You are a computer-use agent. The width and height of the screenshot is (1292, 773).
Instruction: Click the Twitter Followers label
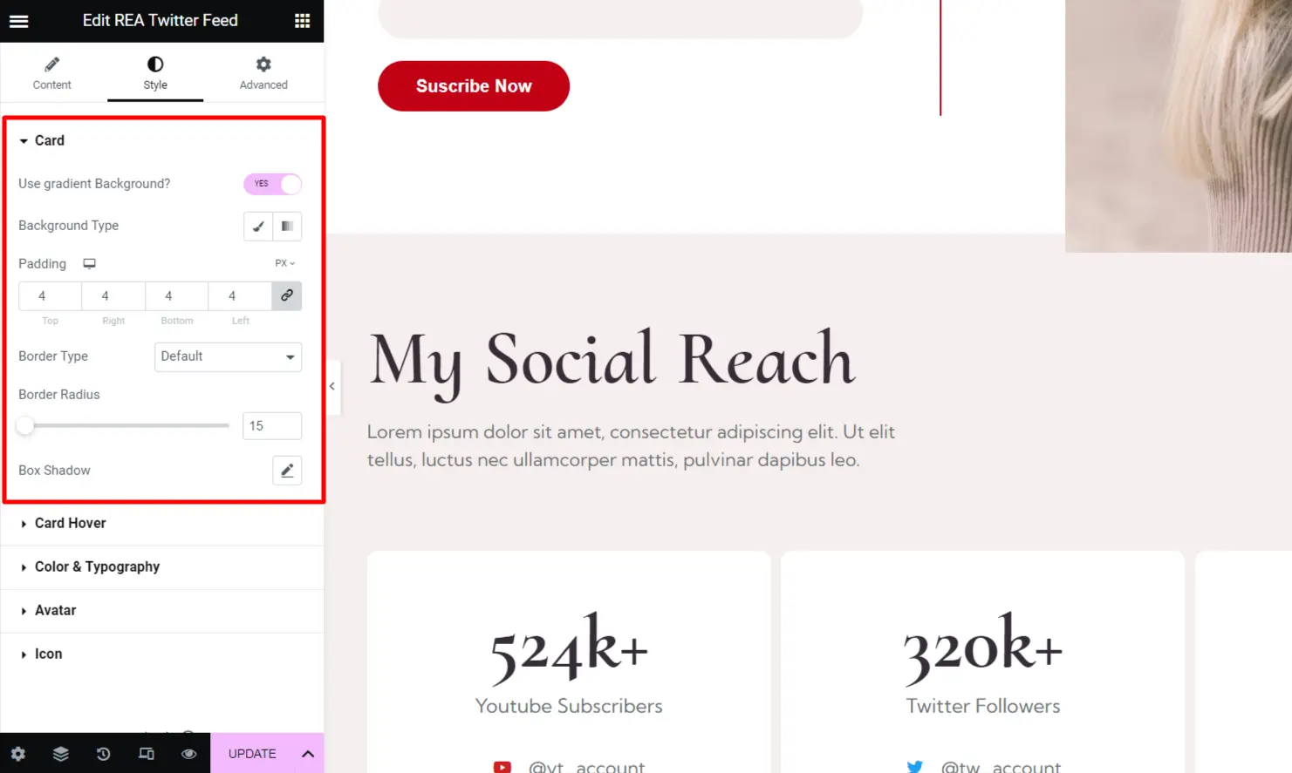click(x=983, y=706)
